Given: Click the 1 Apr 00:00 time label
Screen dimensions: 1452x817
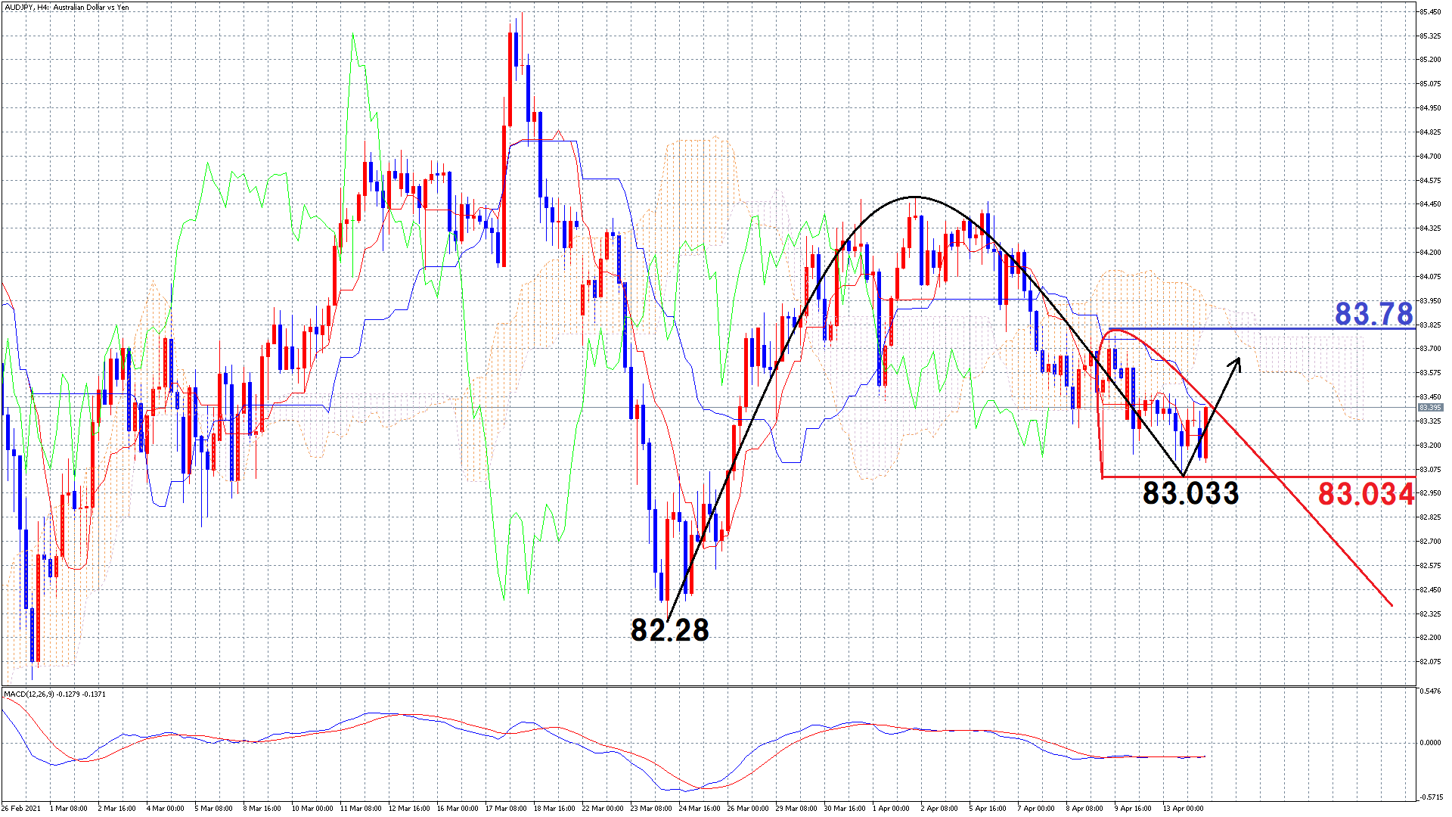Looking at the screenshot, I should tap(892, 808).
